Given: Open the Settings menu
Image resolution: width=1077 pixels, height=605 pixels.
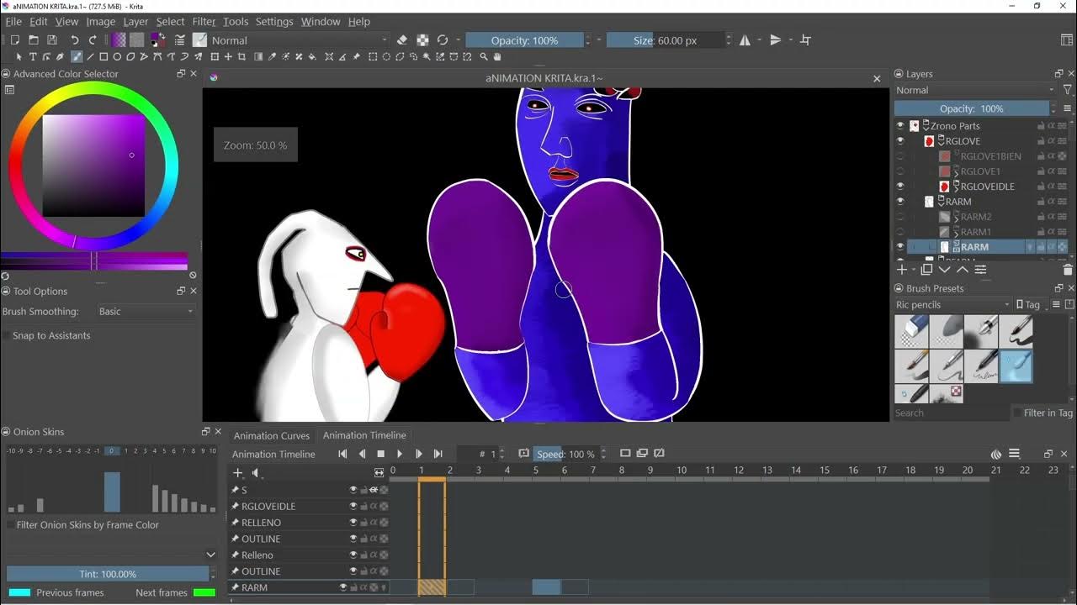Looking at the screenshot, I should tap(274, 21).
